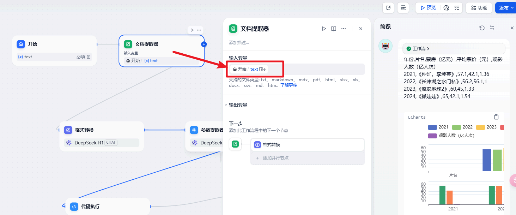Click the clear conversation icon in top toolbar

[x=388, y=8]
